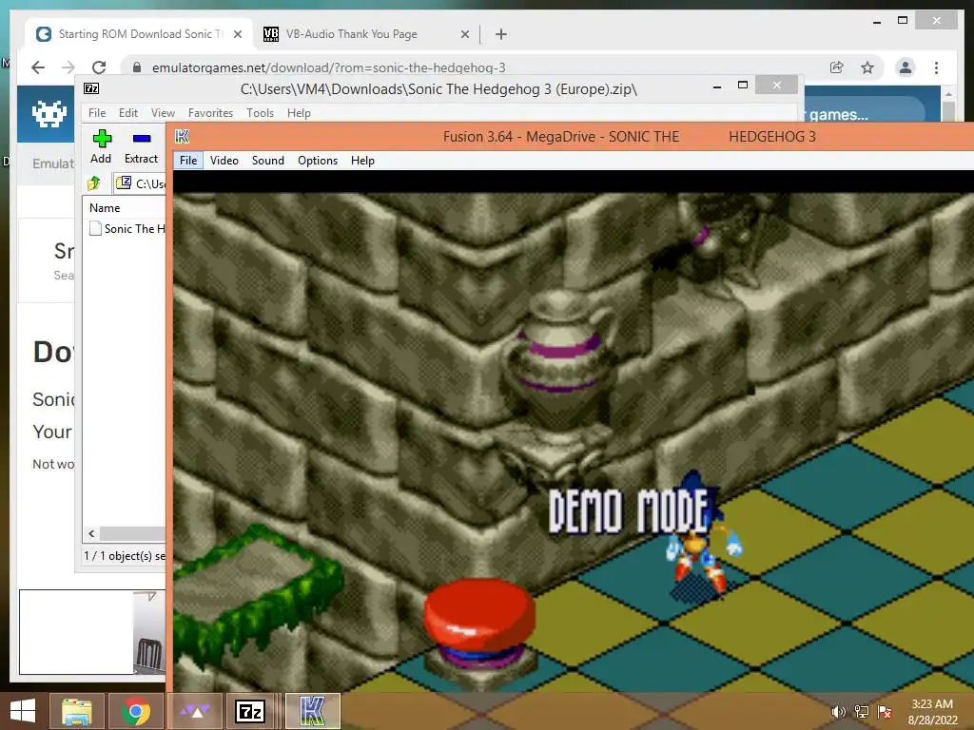The height and width of the screenshot is (730, 974).
Task: Open the Fusion Help menu
Action: [x=362, y=160]
